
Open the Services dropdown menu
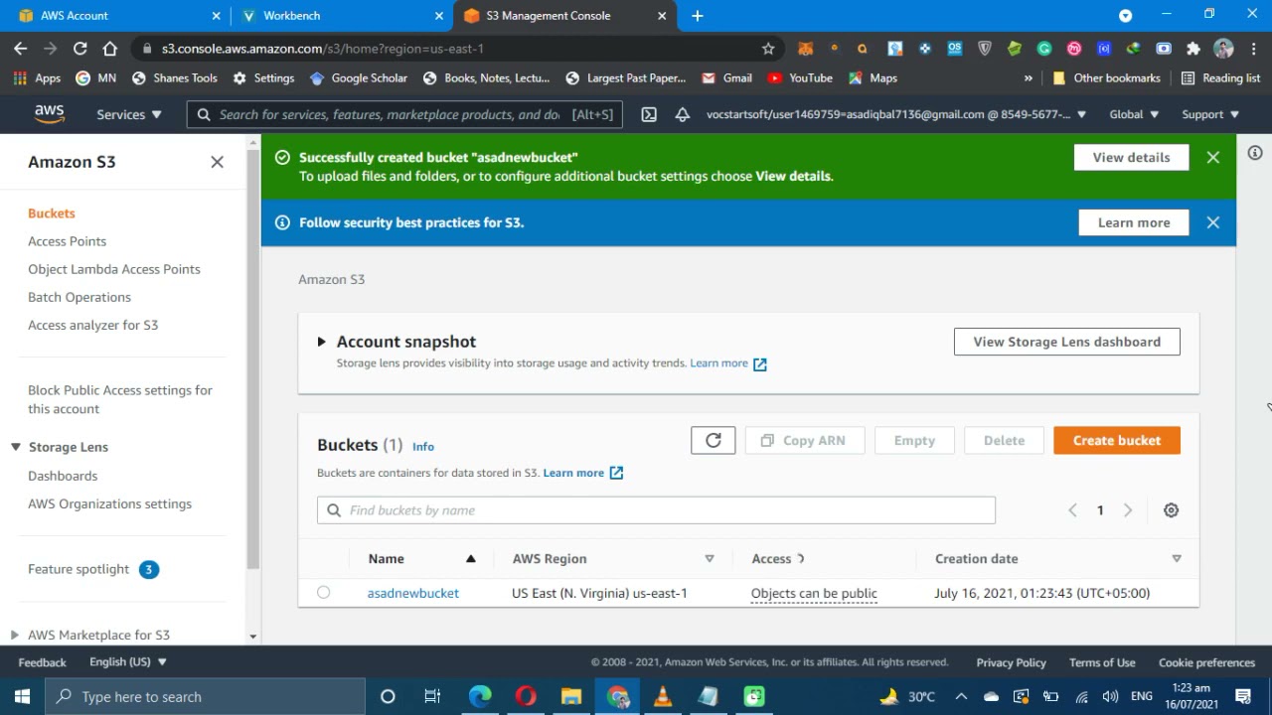(129, 114)
